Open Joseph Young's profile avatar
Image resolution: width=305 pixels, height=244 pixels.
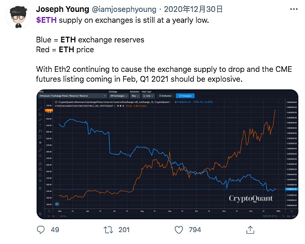pyautogui.click(x=18, y=17)
